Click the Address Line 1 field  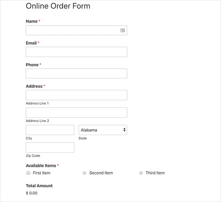click(x=76, y=95)
